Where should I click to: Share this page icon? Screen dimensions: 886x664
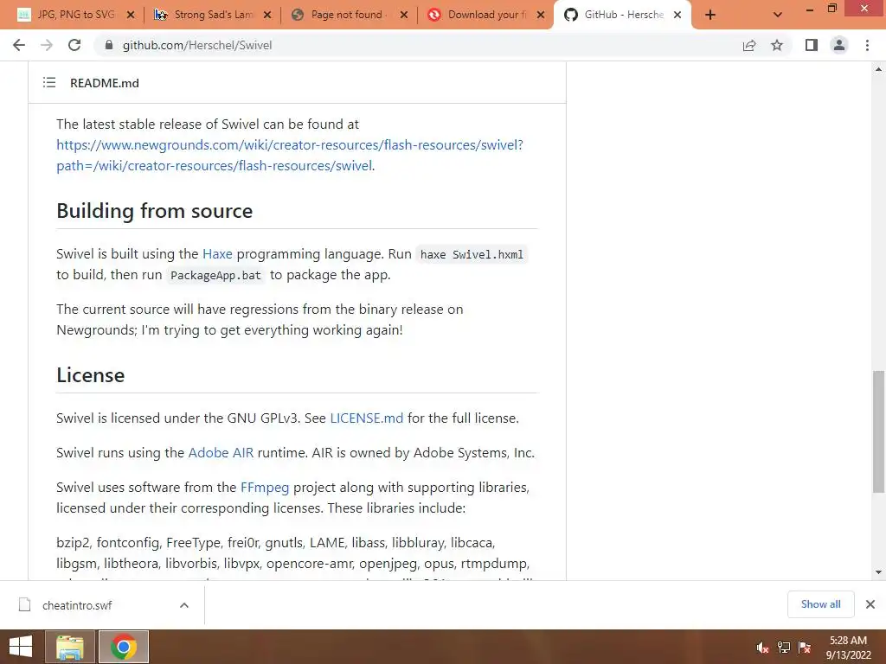[749, 45]
